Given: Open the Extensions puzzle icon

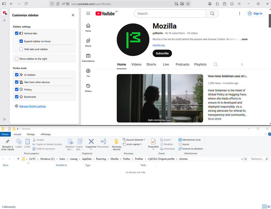Looking at the screenshot, I should (x=217, y=4).
